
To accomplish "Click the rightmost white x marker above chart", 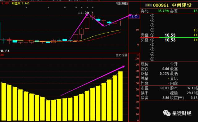I will click(93, 7).
